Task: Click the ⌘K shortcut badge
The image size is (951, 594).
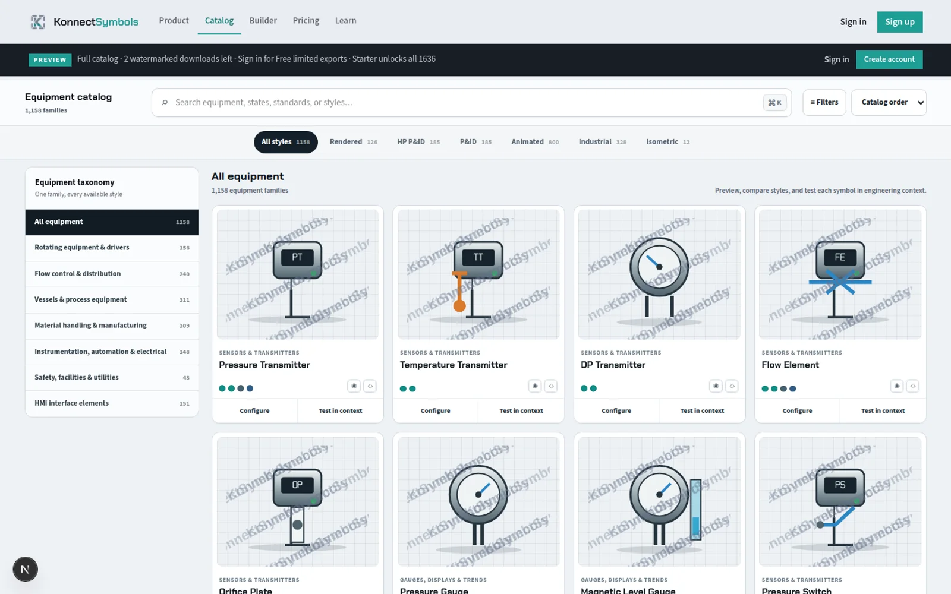Action: [774, 102]
